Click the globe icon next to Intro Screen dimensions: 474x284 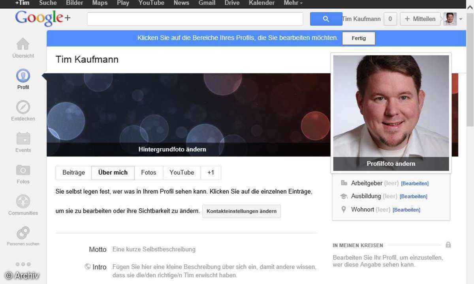coord(88,267)
